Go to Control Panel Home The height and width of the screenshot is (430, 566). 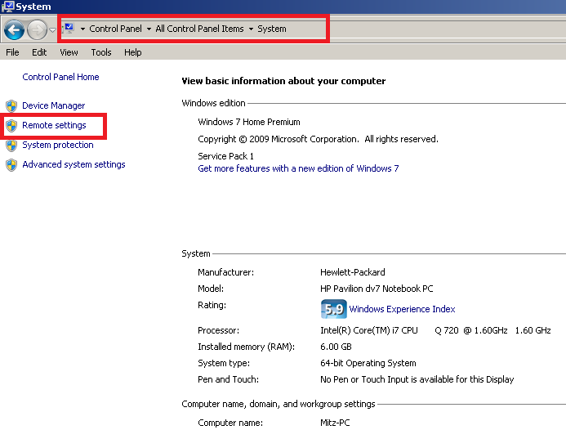point(60,77)
